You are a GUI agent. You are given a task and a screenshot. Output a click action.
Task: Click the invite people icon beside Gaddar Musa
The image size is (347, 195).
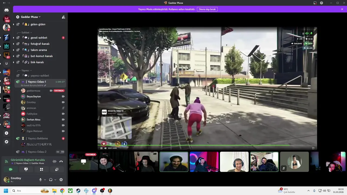pyautogui.click(x=63, y=17)
